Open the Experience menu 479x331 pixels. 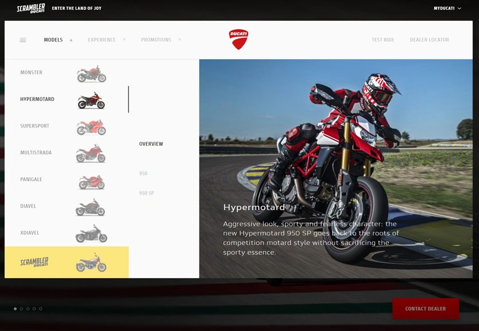coord(102,40)
